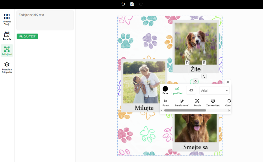Click the PRIDAJ TEXT button
263x162 pixels.
[x=27, y=37]
